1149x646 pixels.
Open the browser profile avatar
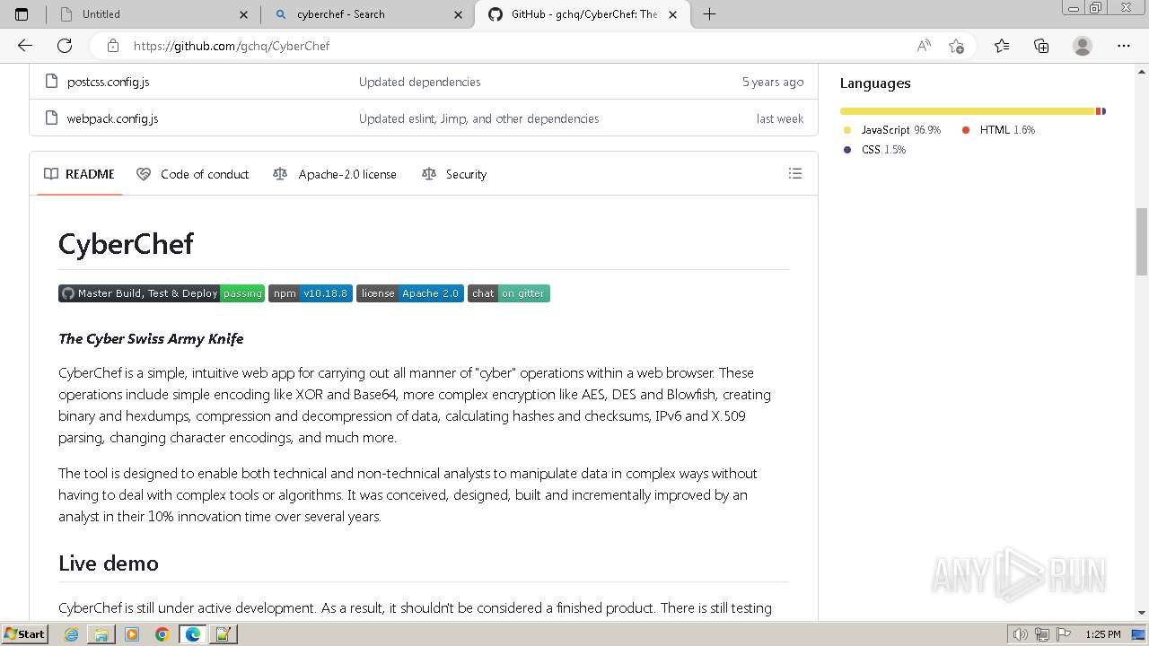point(1083,46)
